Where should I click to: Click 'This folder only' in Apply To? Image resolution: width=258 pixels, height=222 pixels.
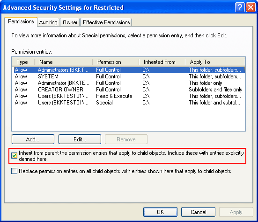pos(206,83)
